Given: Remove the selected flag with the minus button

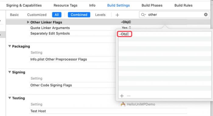Looking at the screenshot, I should tap(128, 96).
